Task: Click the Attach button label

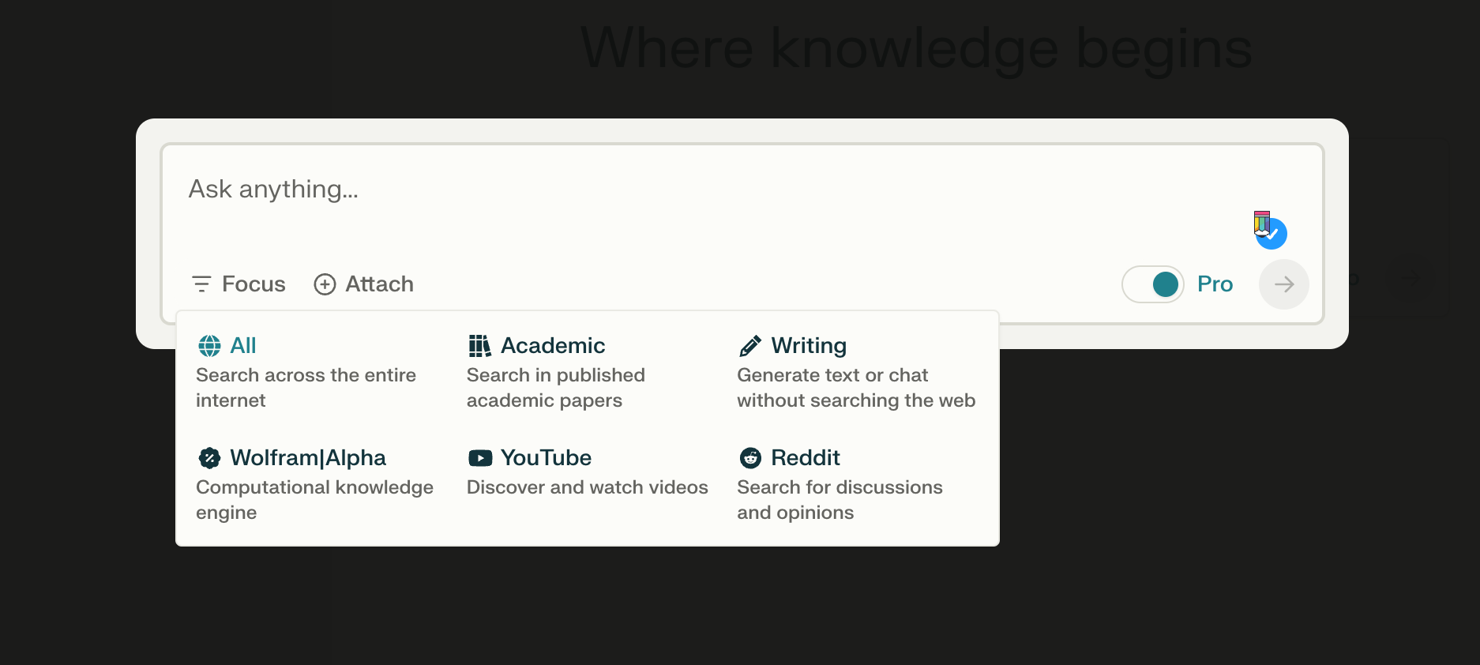Action: pos(379,284)
